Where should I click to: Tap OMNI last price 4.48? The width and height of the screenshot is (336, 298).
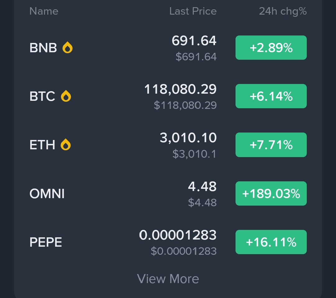click(x=202, y=187)
